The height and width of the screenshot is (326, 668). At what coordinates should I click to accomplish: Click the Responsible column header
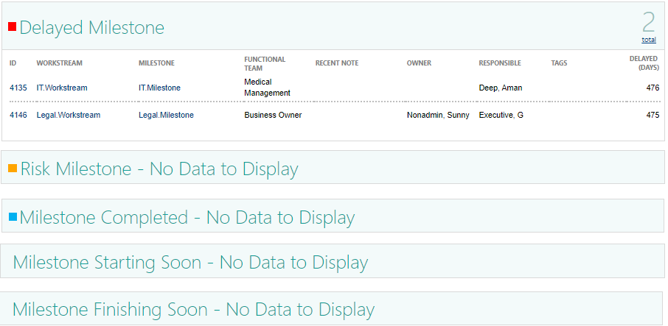500,63
